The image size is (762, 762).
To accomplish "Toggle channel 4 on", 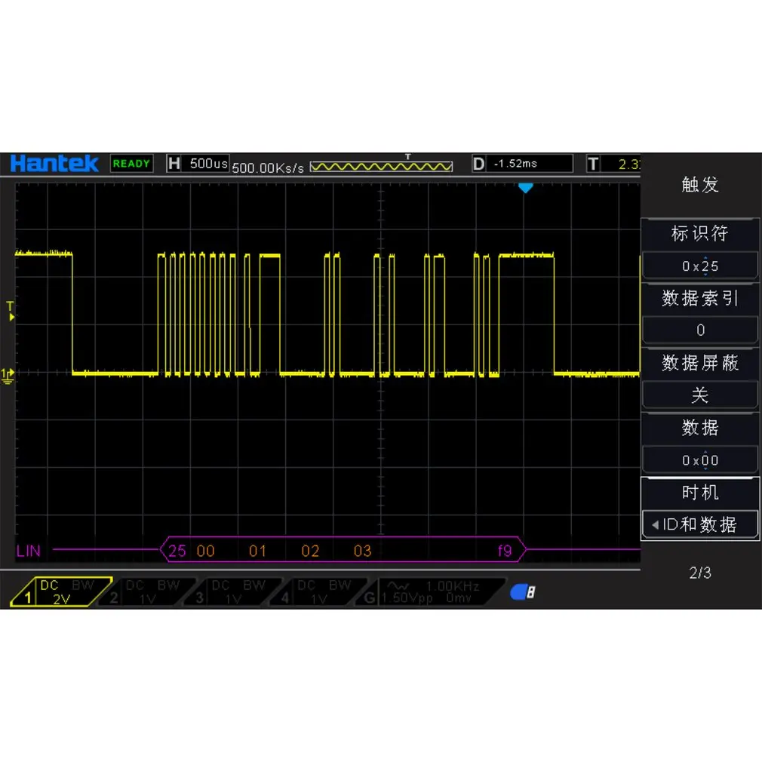I will (x=318, y=591).
